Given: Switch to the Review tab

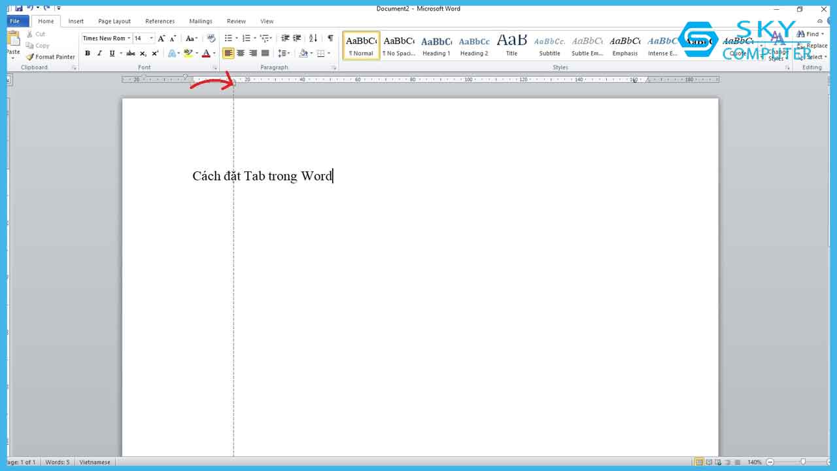Looking at the screenshot, I should click(236, 21).
